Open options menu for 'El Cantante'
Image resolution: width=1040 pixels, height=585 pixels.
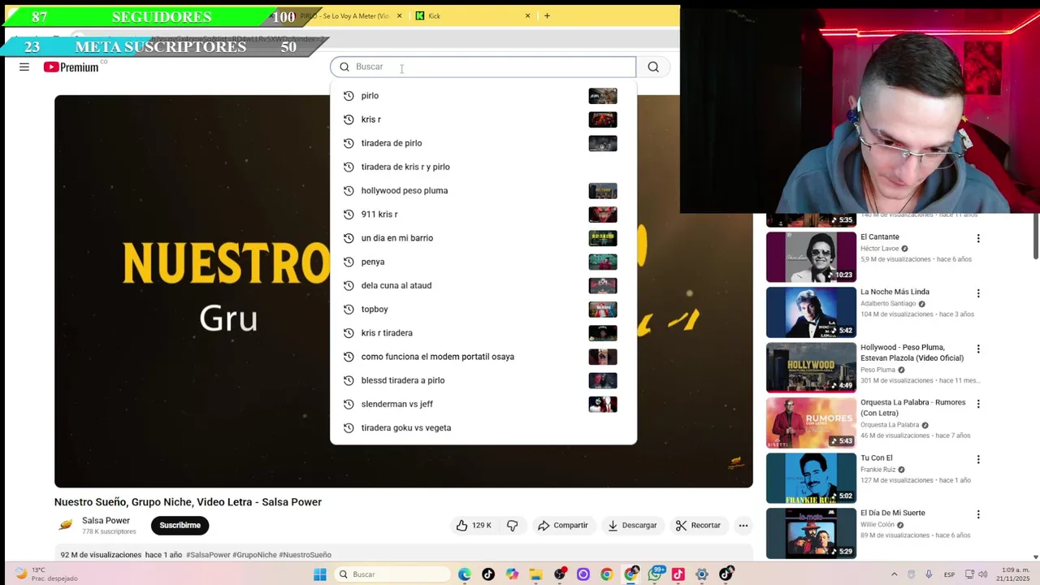click(x=978, y=239)
